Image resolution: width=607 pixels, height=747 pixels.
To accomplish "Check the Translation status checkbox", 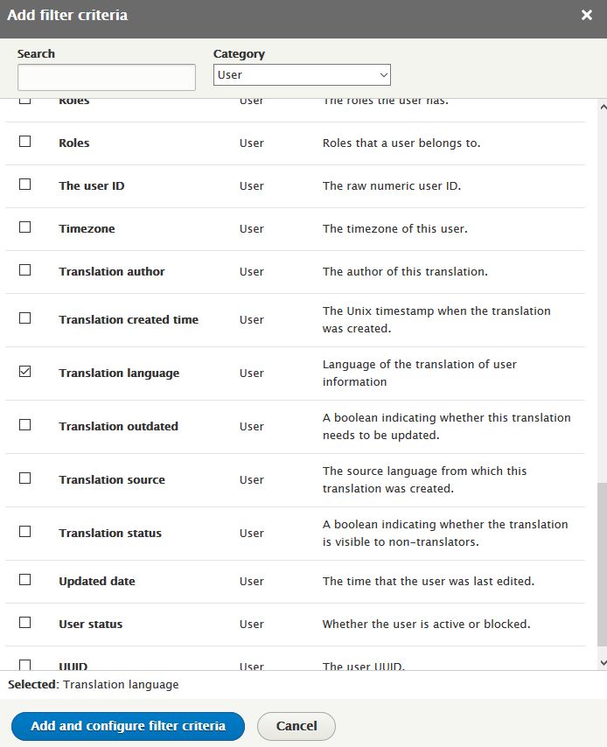I will click(24, 532).
